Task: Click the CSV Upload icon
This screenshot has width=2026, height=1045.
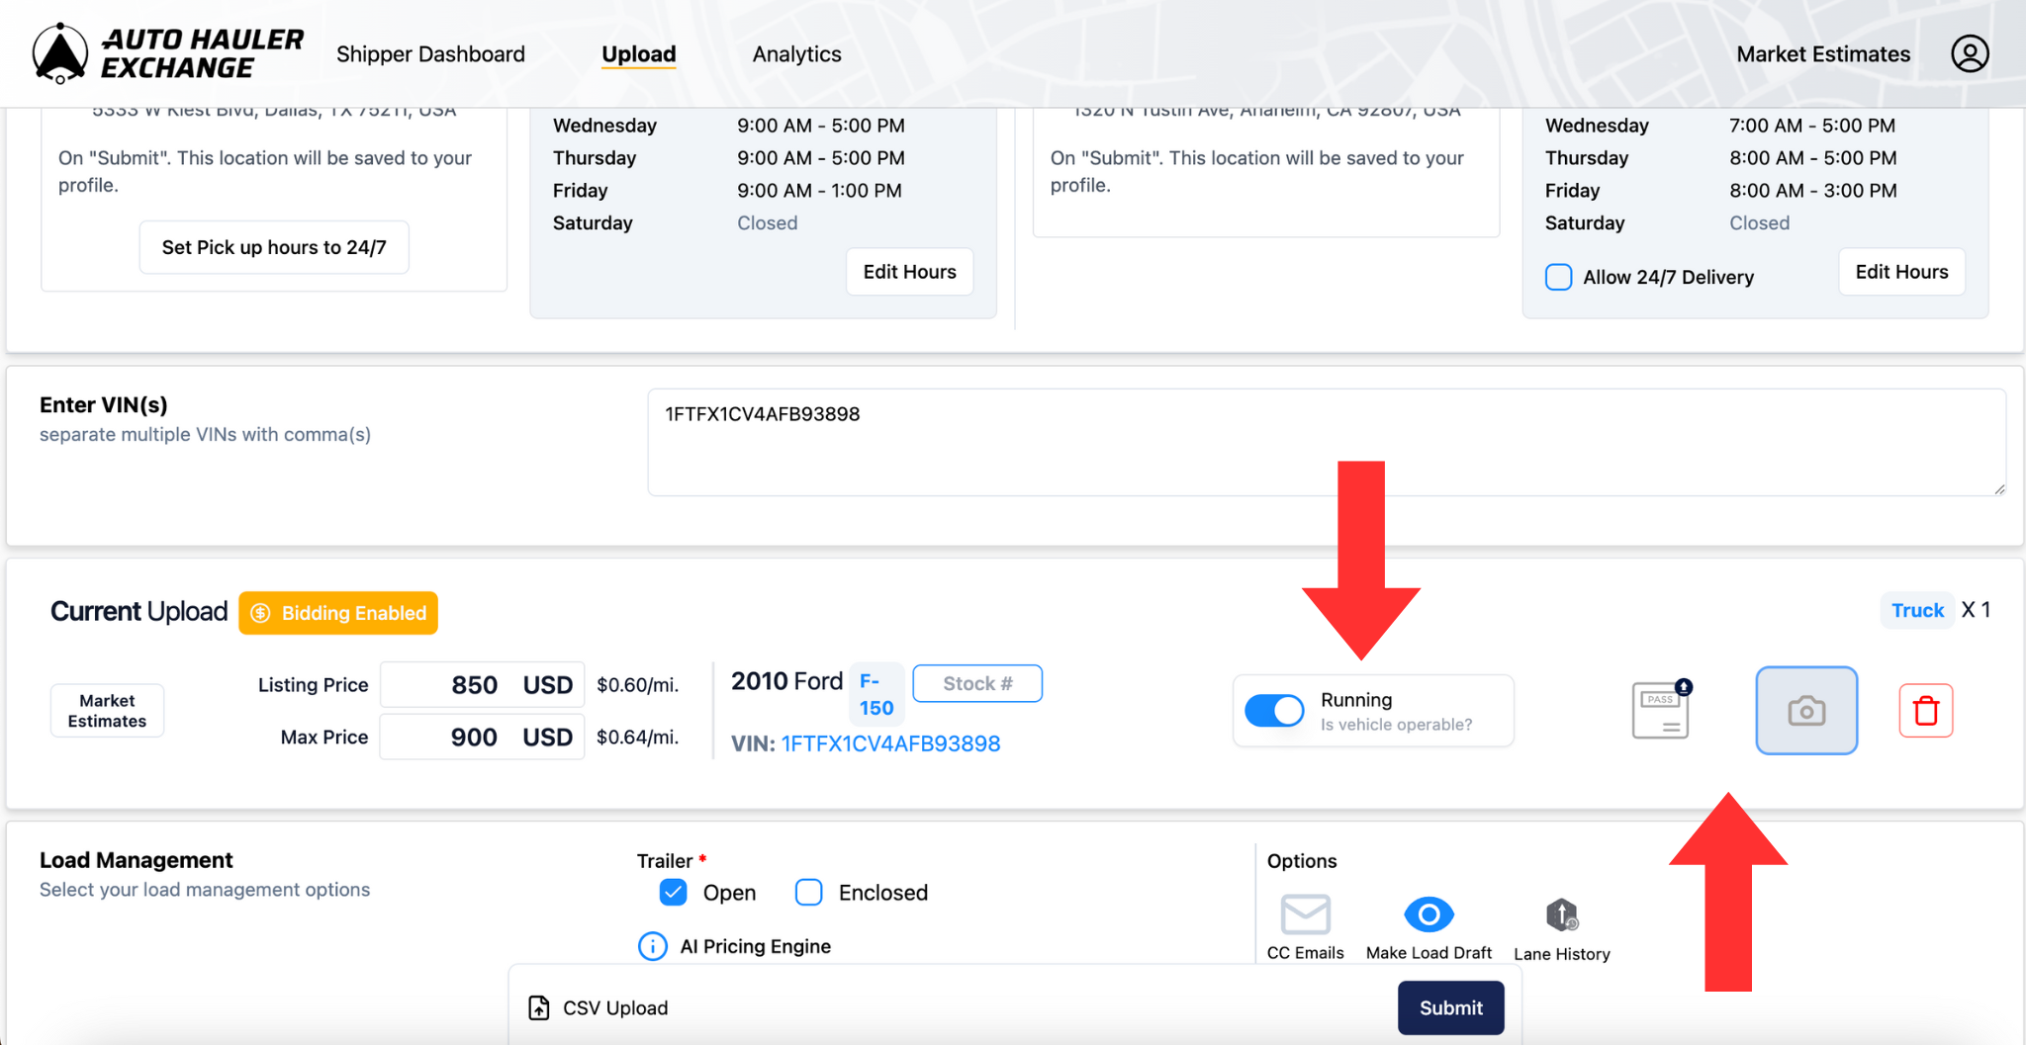Action: [539, 1007]
